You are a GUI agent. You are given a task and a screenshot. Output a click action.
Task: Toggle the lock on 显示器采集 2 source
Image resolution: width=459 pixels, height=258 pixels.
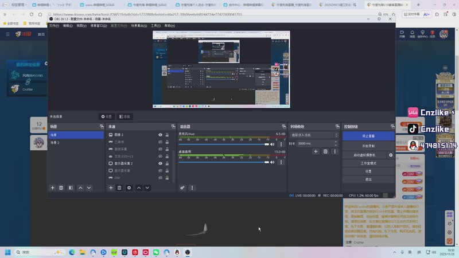[x=167, y=163]
